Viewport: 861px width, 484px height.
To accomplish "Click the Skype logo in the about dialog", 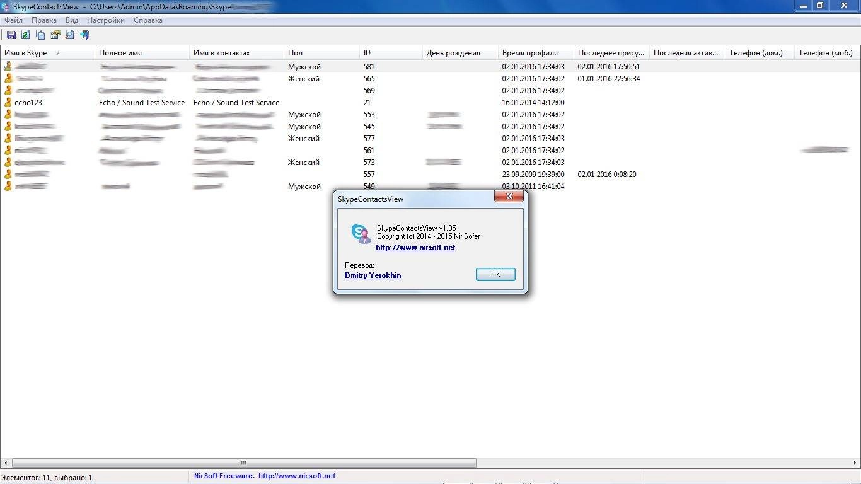I will (x=361, y=233).
